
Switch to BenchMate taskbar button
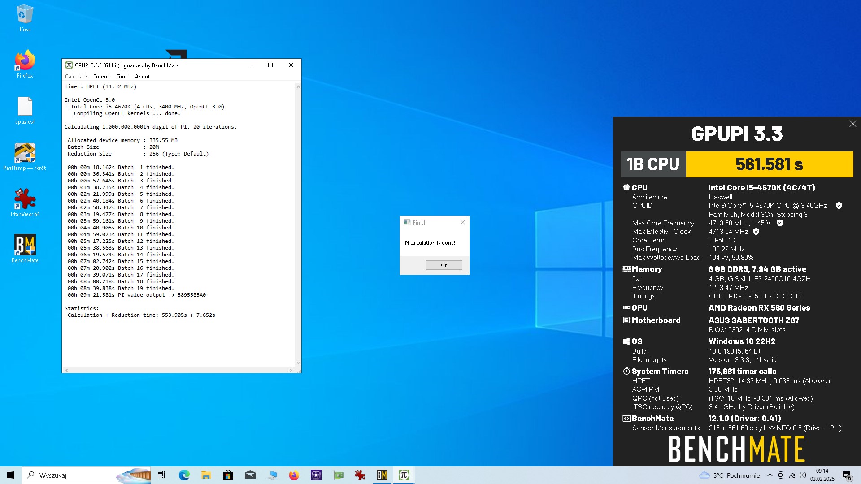point(382,475)
